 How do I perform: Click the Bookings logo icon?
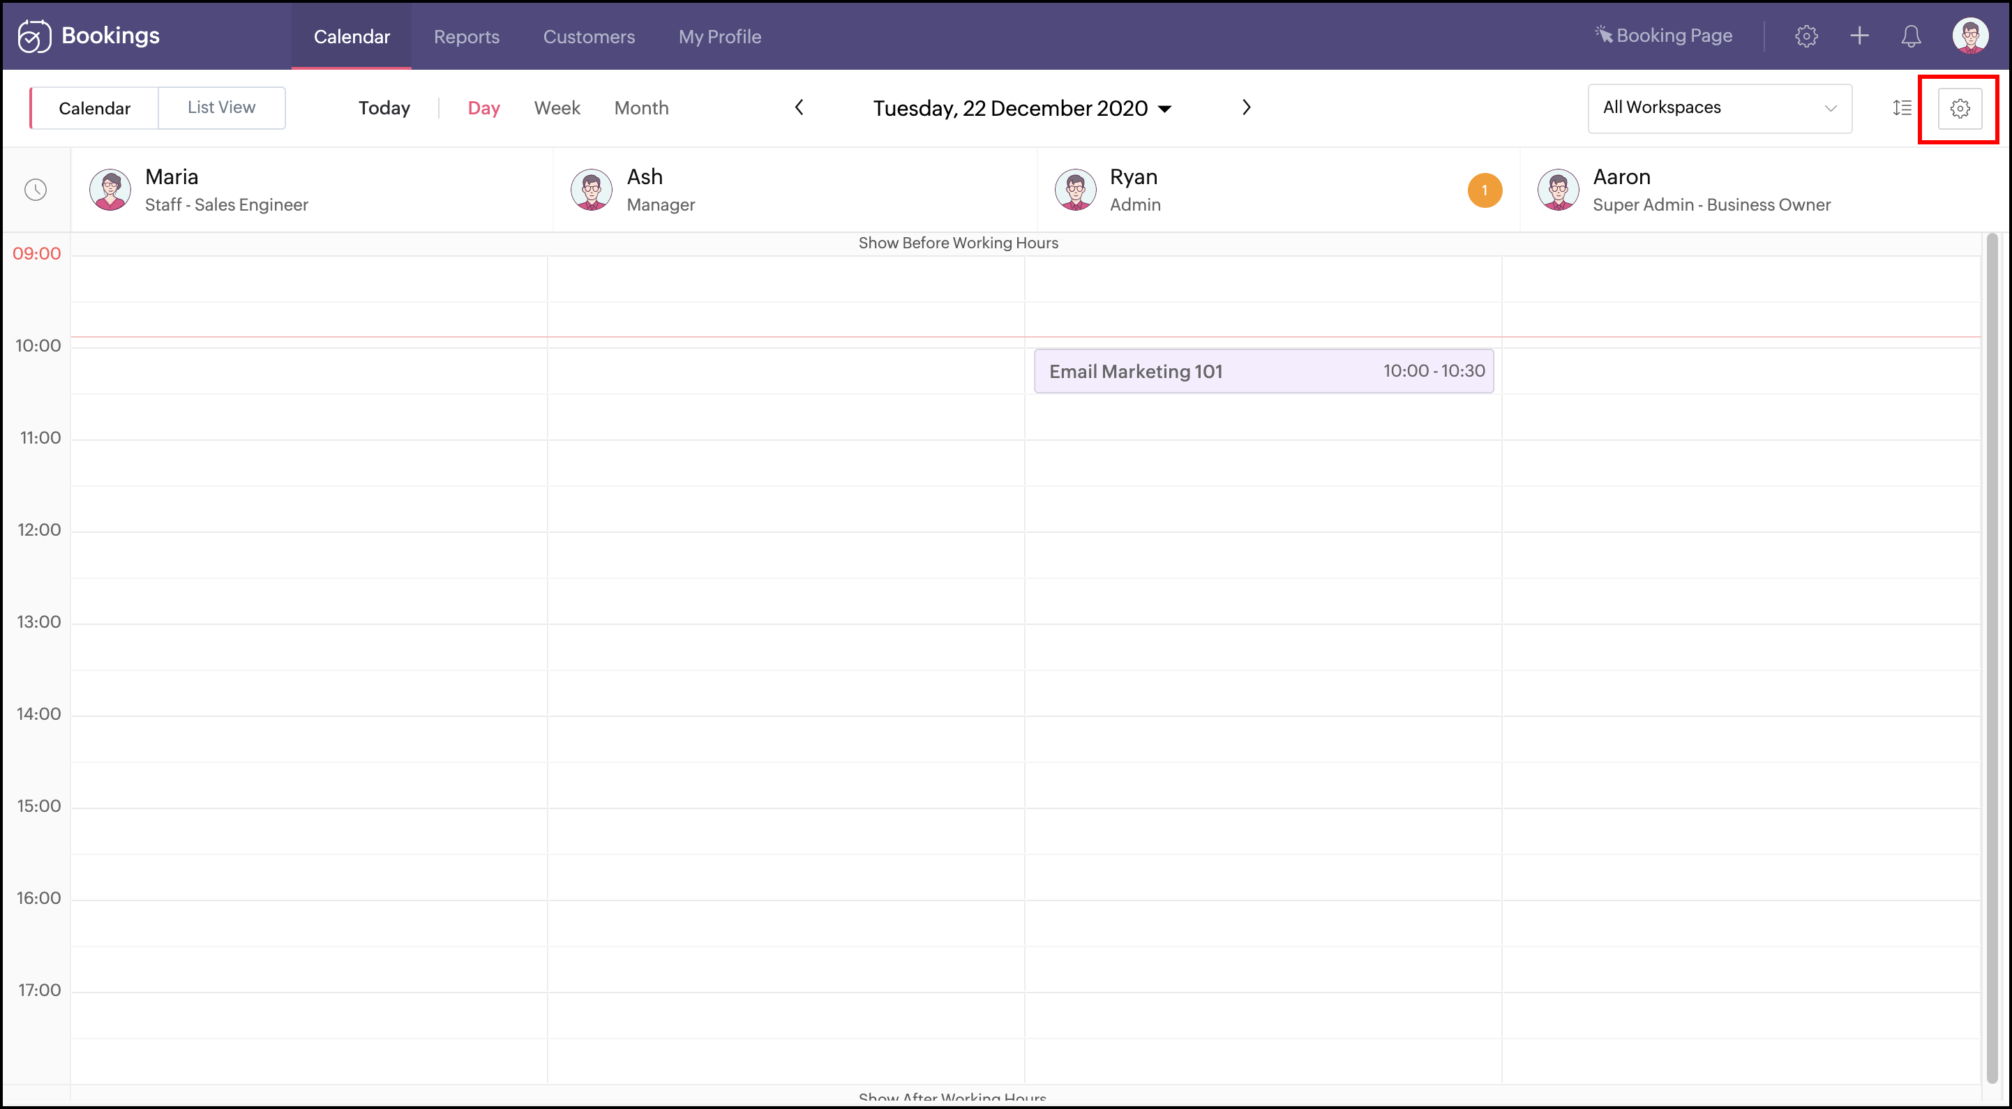[33, 36]
